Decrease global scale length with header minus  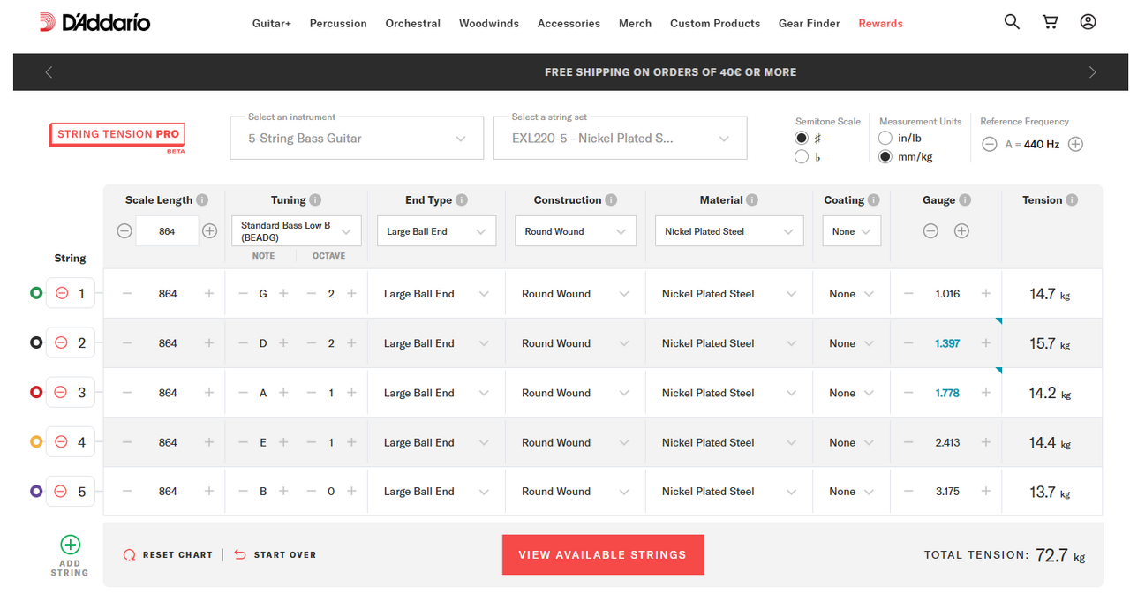point(124,231)
